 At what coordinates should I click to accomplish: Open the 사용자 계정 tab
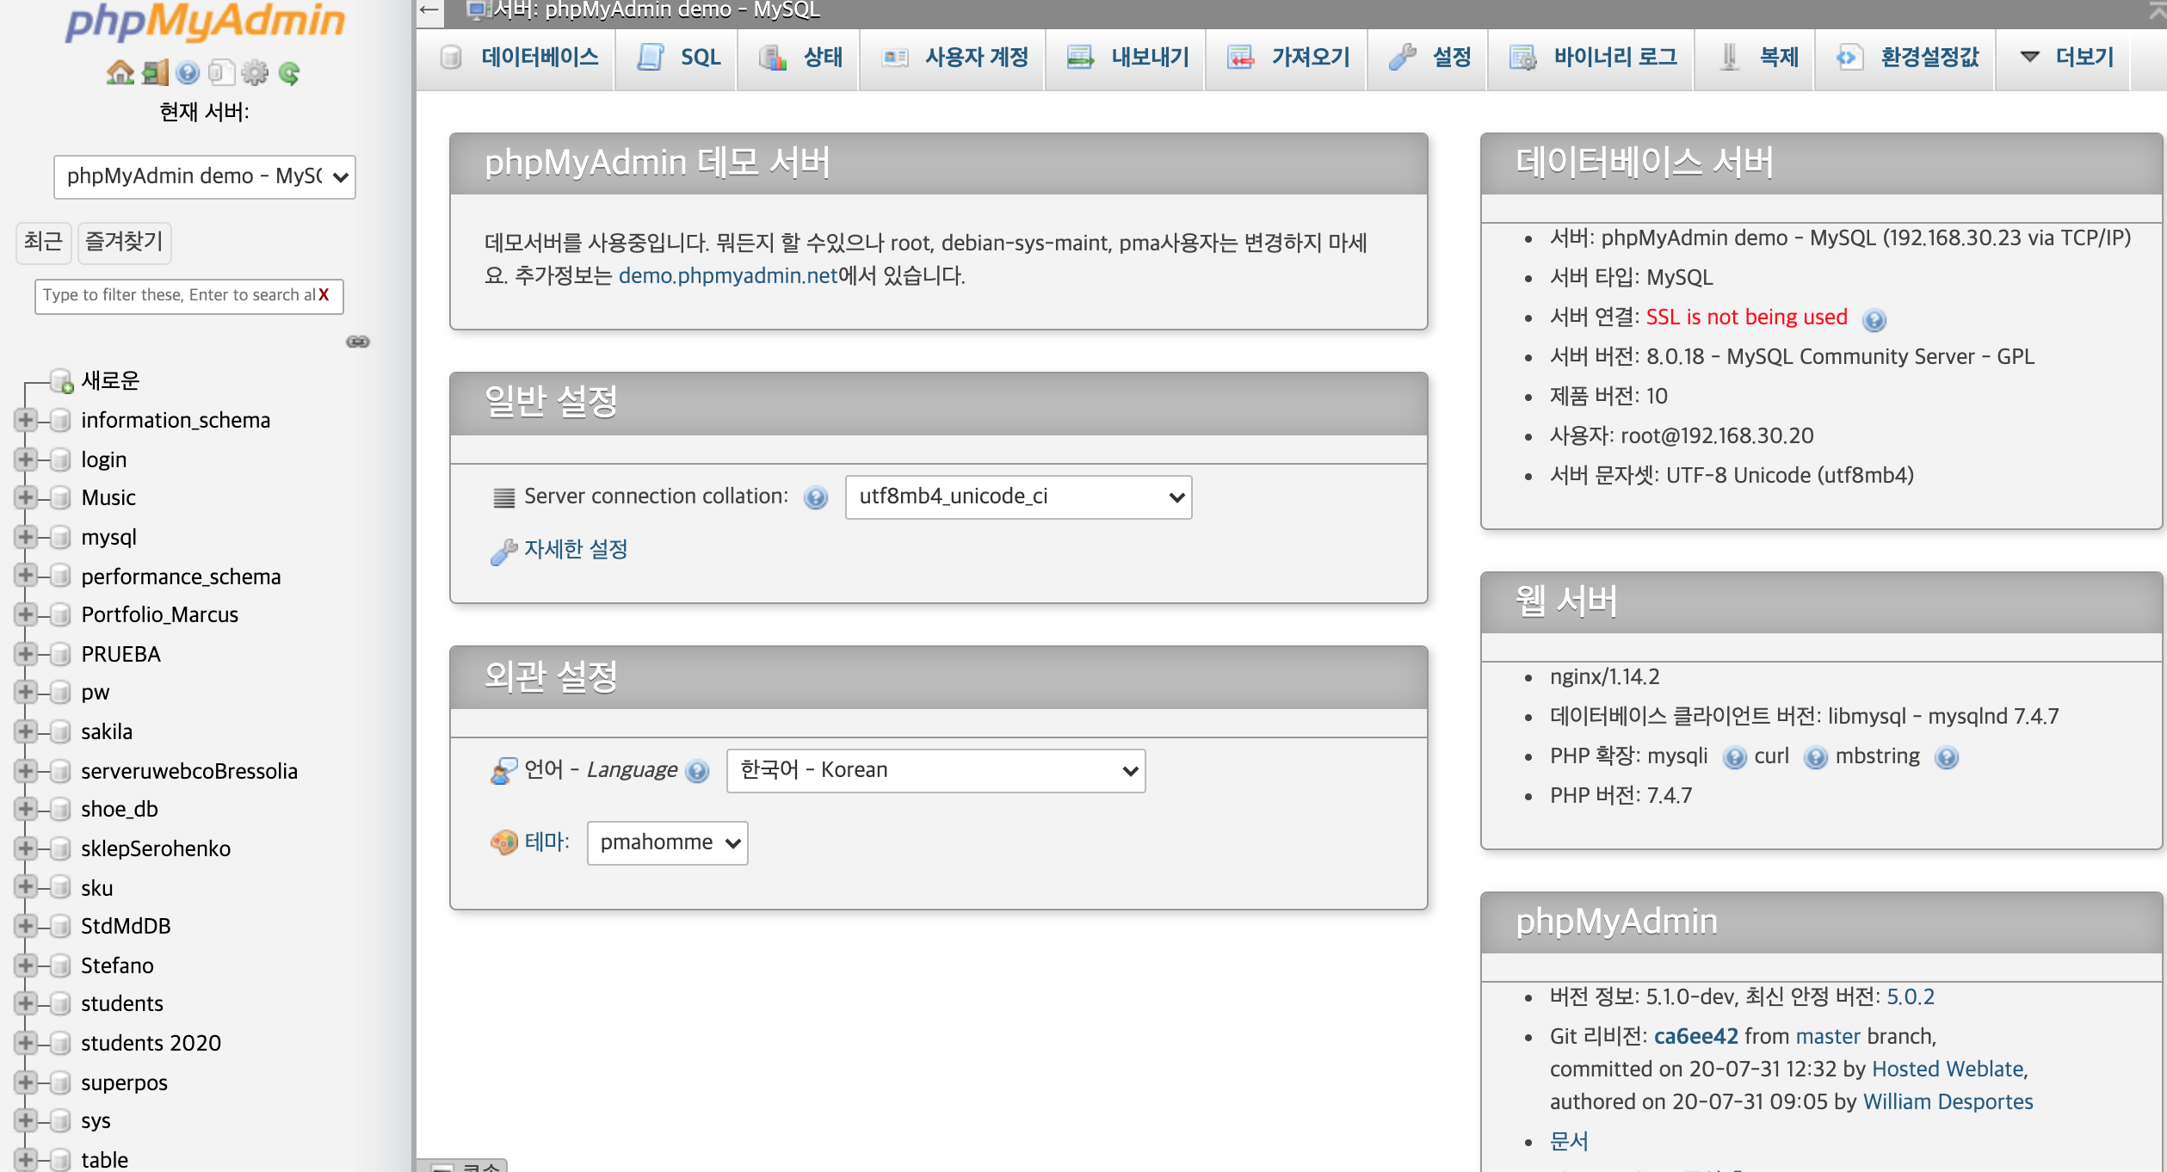(954, 58)
